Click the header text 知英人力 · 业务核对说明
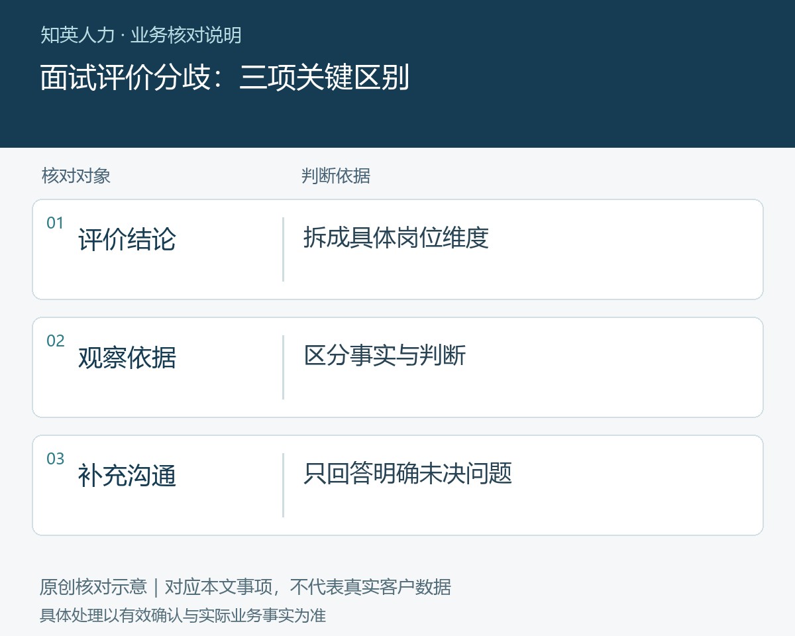 click(140, 35)
